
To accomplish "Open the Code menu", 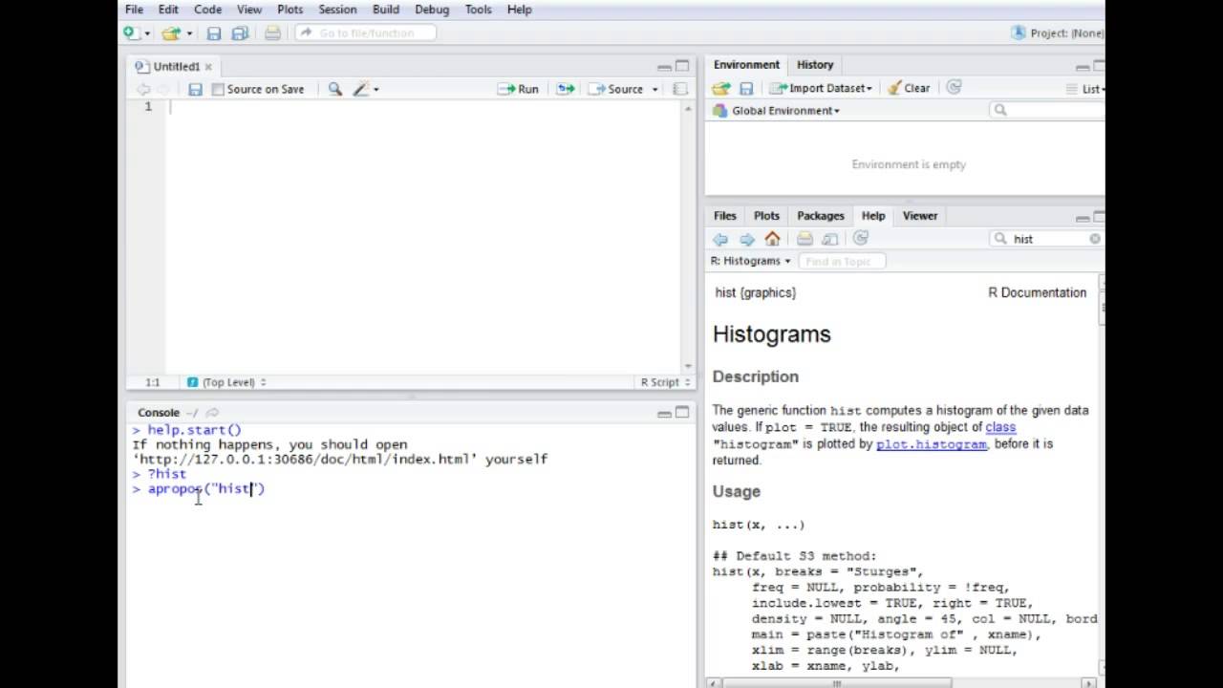I will (207, 10).
